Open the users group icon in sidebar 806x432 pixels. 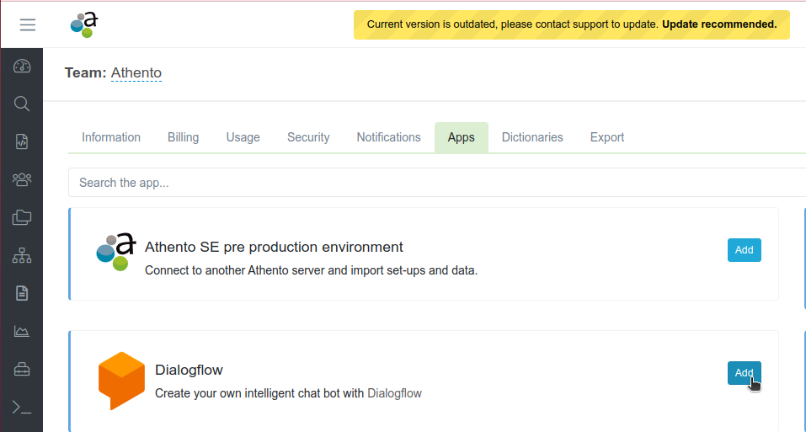coord(22,179)
